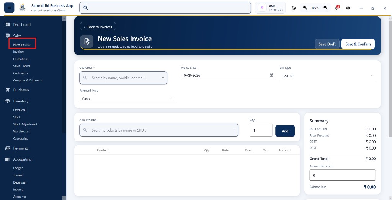The height and width of the screenshot is (200, 392).
Task: Open the settings gear icon
Action: click(x=348, y=8)
